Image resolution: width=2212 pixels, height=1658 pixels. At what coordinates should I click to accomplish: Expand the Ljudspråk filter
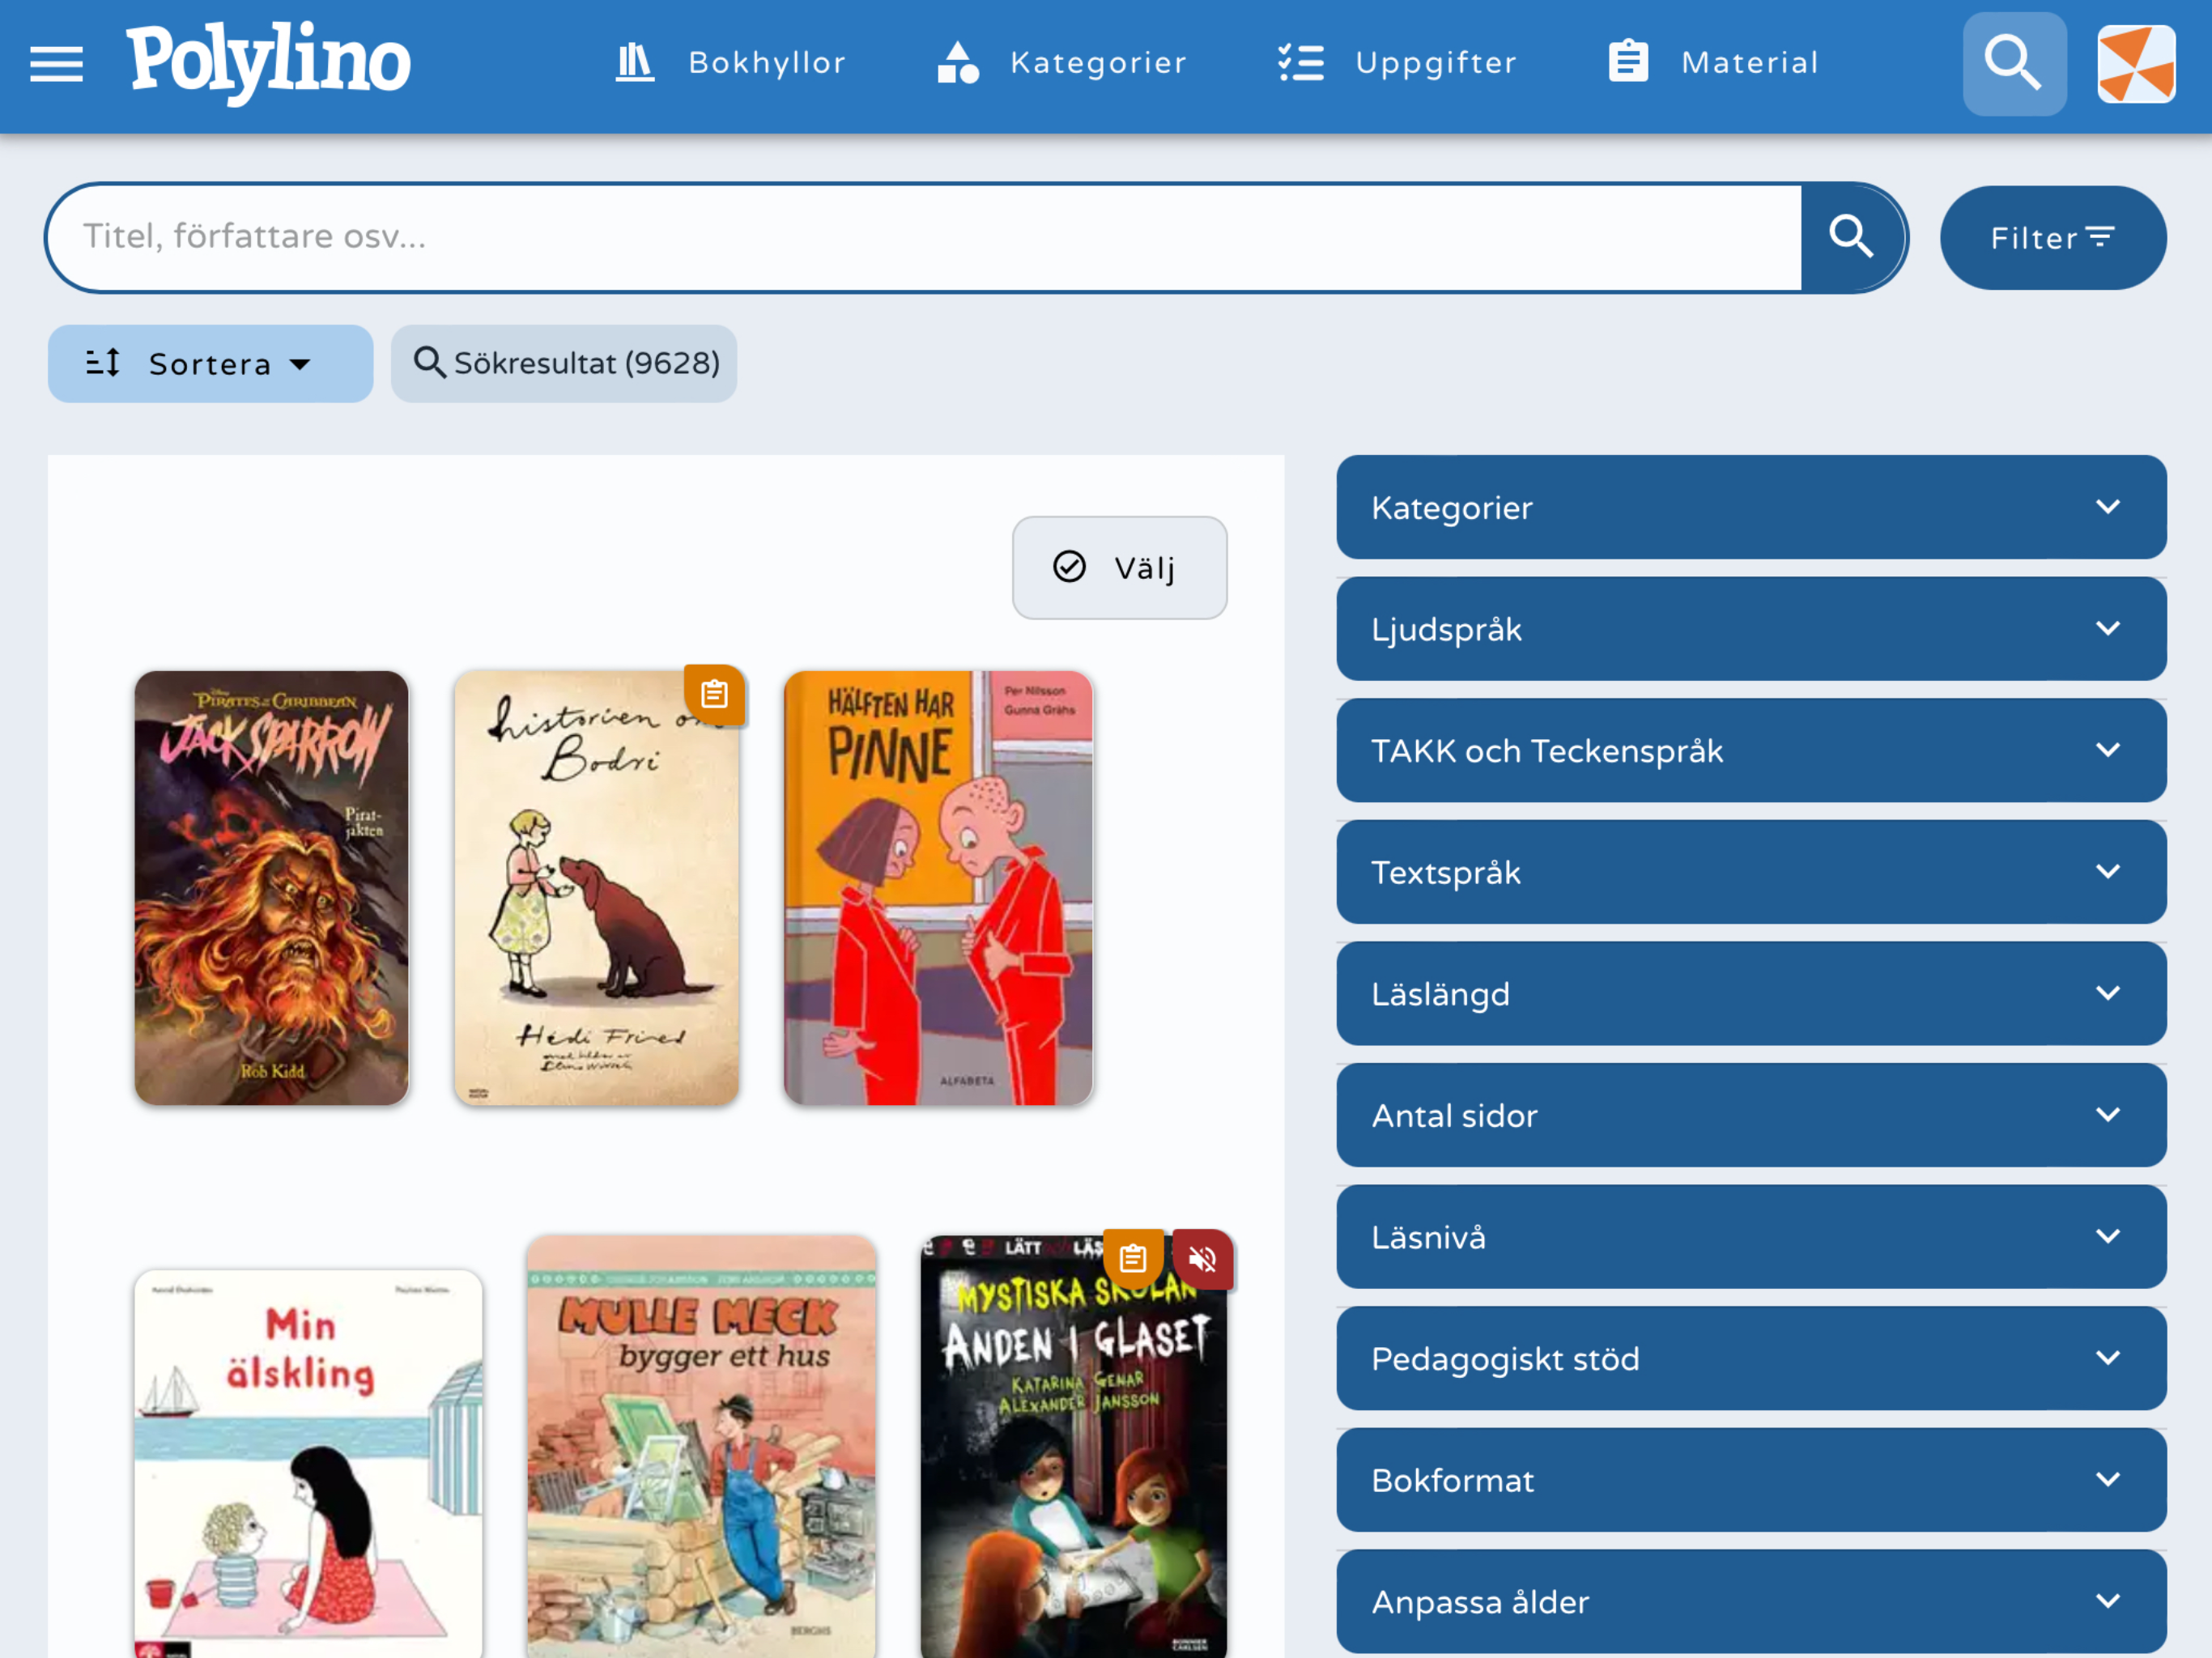click(x=1751, y=629)
